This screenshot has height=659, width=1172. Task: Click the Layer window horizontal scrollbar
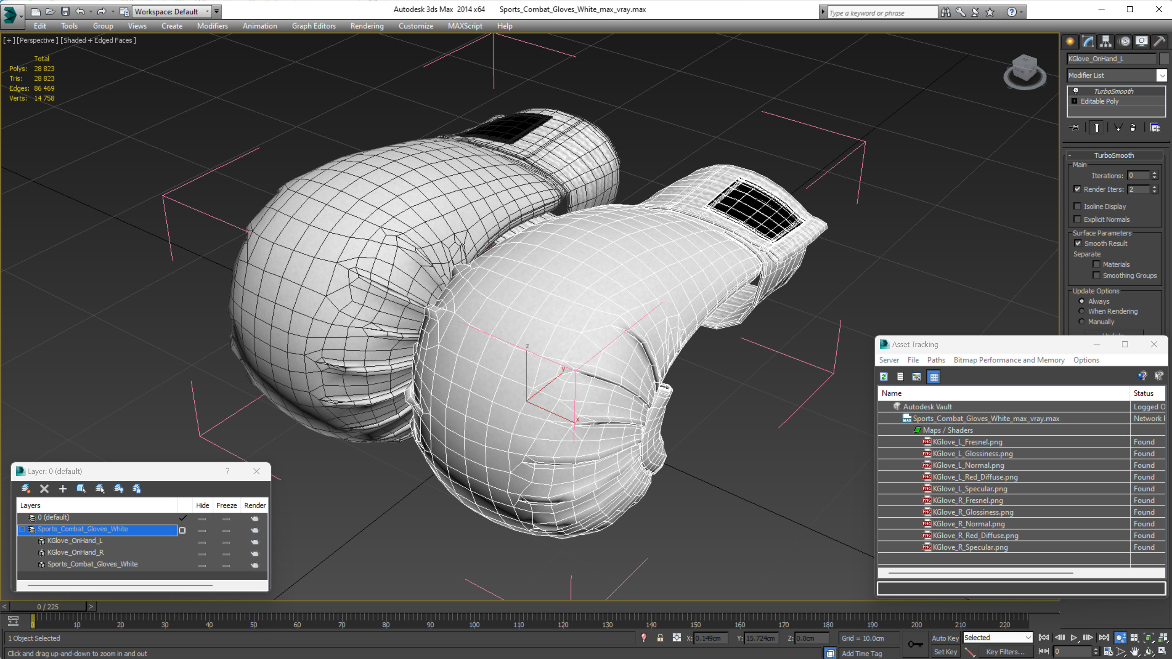click(x=120, y=586)
